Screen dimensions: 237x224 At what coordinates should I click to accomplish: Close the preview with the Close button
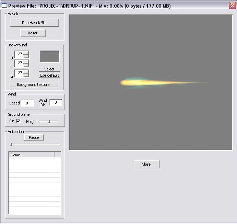click(x=146, y=164)
